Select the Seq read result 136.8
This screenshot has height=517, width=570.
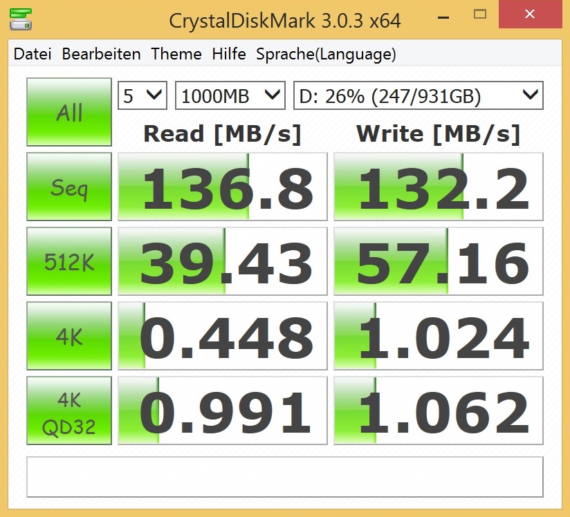coord(223,187)
